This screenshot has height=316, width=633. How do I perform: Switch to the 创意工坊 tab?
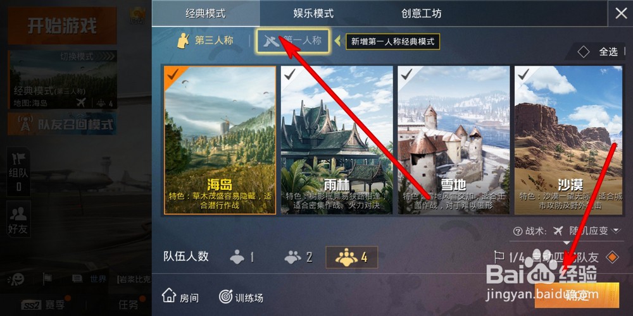(x=422, y=13)
